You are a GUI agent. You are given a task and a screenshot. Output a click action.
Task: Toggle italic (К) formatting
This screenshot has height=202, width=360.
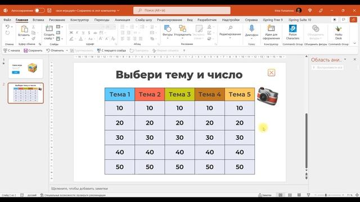tap(77, 33)
